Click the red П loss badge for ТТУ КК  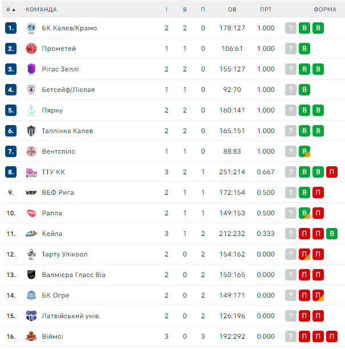coord(332,172)
